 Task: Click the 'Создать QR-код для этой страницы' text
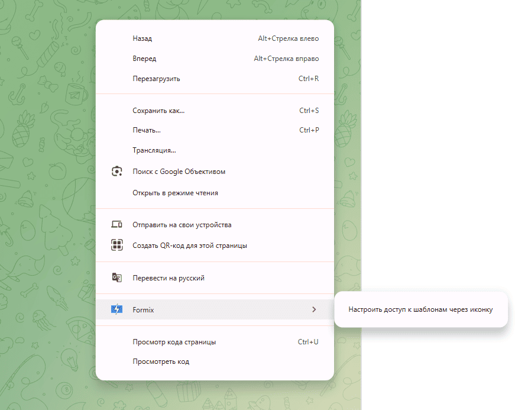[x=190, y=246]
